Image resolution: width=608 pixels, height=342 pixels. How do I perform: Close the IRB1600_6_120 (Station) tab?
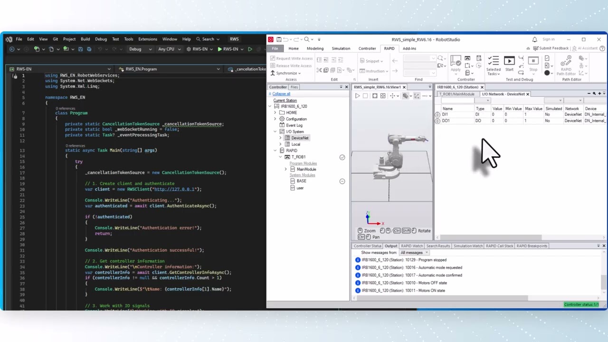coord(482,87)
